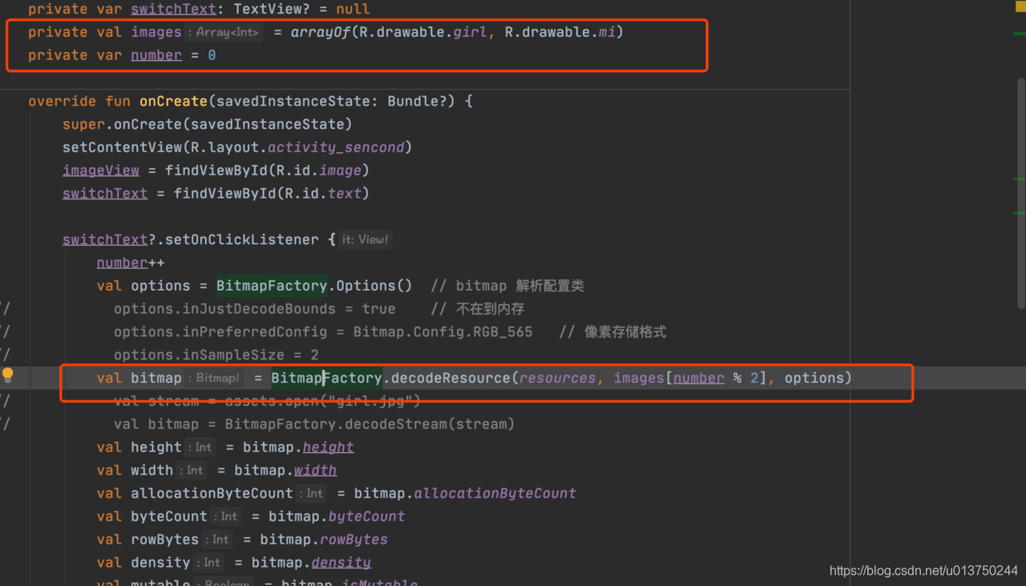Click the decodeResource method call
Screen dimensions: 1026x586
(x=450, y=378)
